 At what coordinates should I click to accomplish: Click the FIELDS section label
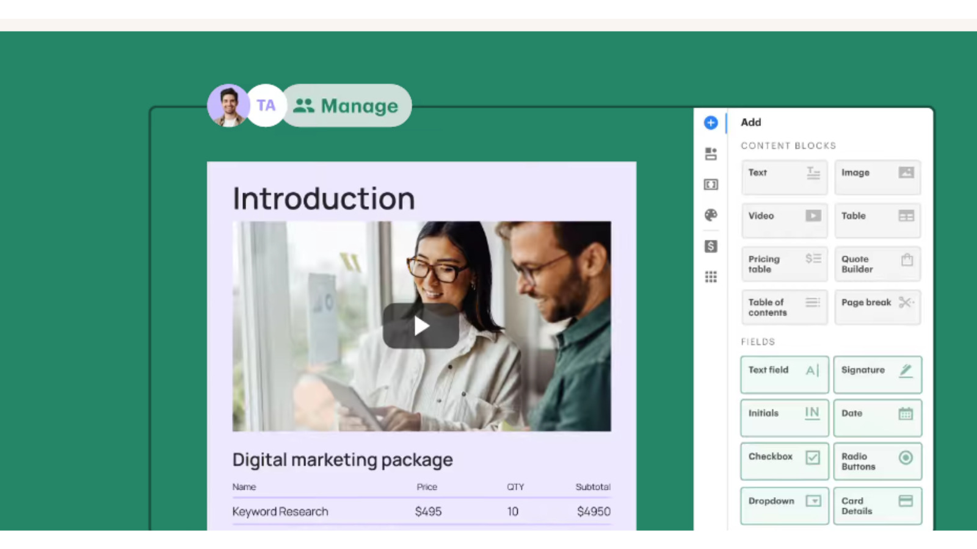tap(758, 342)
